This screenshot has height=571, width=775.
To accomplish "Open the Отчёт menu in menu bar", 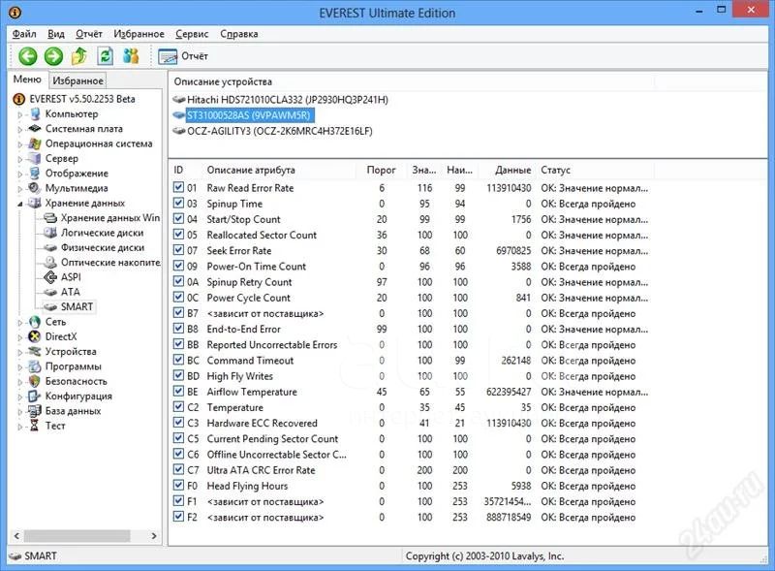I will click(89, 34).
